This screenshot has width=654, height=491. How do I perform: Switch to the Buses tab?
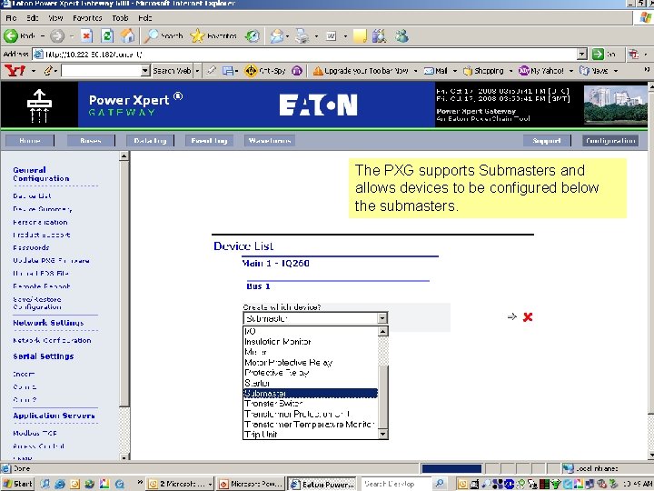coord(91,141)
